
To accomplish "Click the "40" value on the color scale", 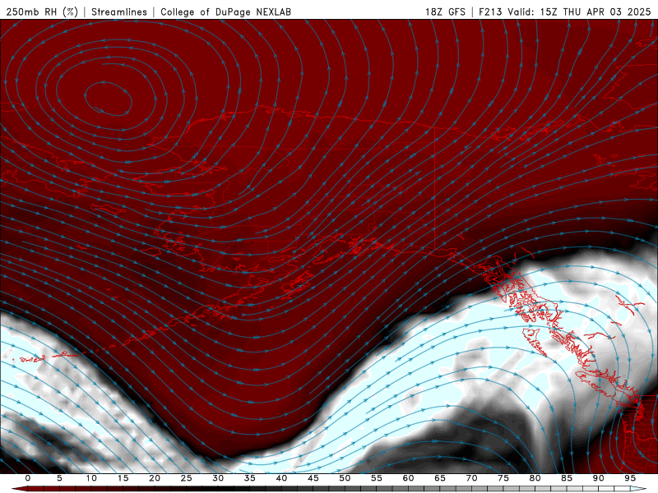I will tap(281, 478).
